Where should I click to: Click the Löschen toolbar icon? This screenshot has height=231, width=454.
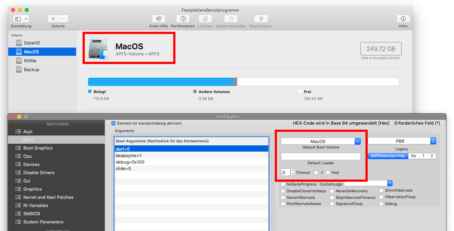205,19
